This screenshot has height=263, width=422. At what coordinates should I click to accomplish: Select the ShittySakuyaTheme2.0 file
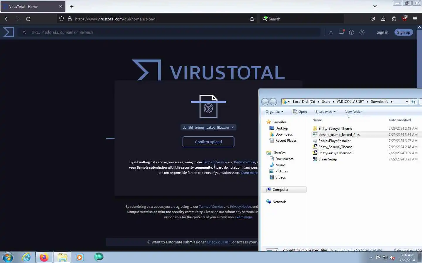(x=336, y=153)
